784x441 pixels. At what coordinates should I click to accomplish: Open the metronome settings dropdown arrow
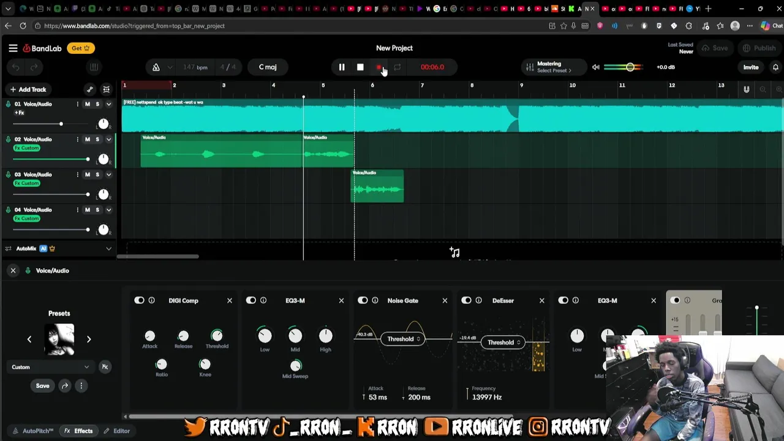click(170, 67)
